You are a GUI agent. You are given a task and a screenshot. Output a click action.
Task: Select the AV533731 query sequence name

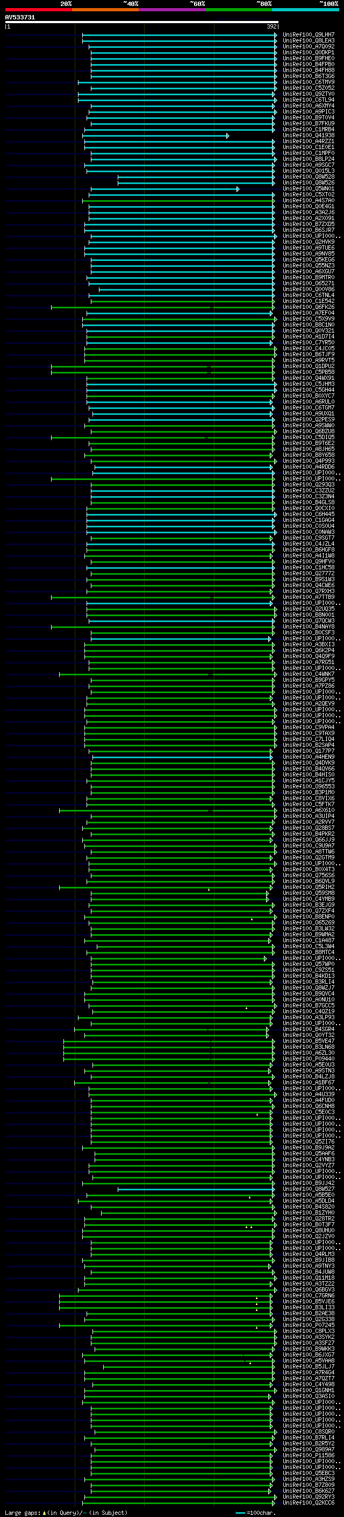coord(20,18)
